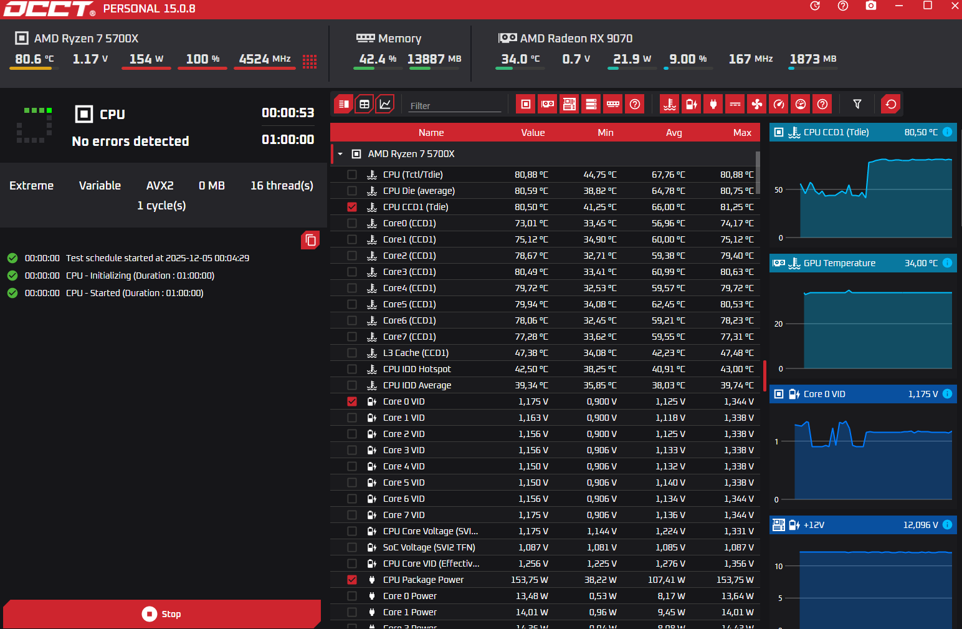Show only usage sensors via gauge-dial icon
This screenshot has width=962, height=629.
(x=801, y=104)
